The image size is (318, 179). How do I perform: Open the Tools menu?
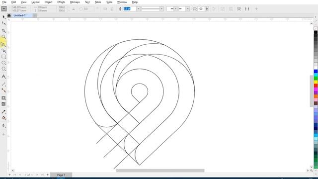coord(109,2)
